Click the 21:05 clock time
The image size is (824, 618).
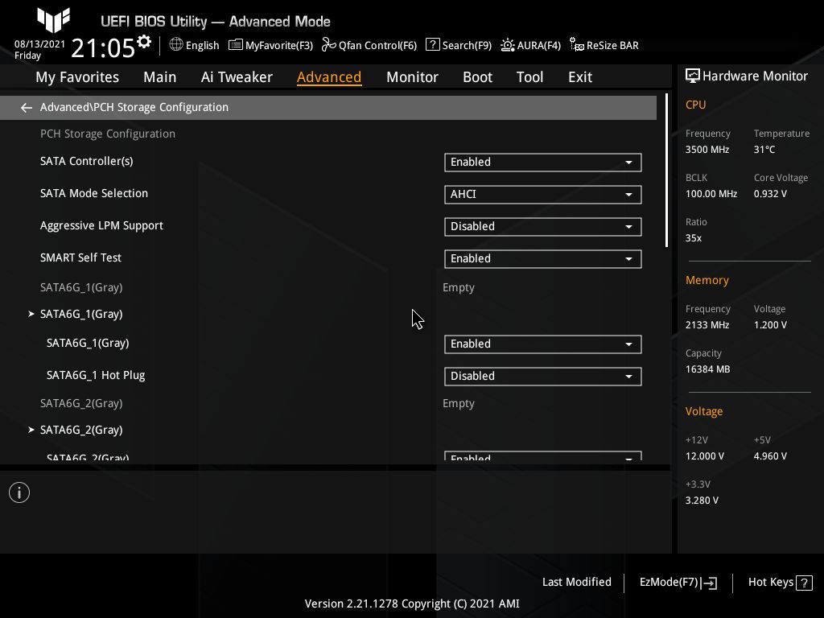point(103,47)
